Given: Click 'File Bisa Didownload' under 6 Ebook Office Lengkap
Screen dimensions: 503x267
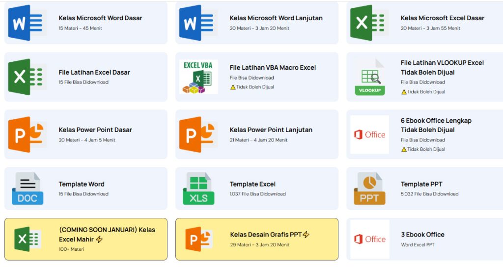Looking at the screenshot, I should pos(423,140).
